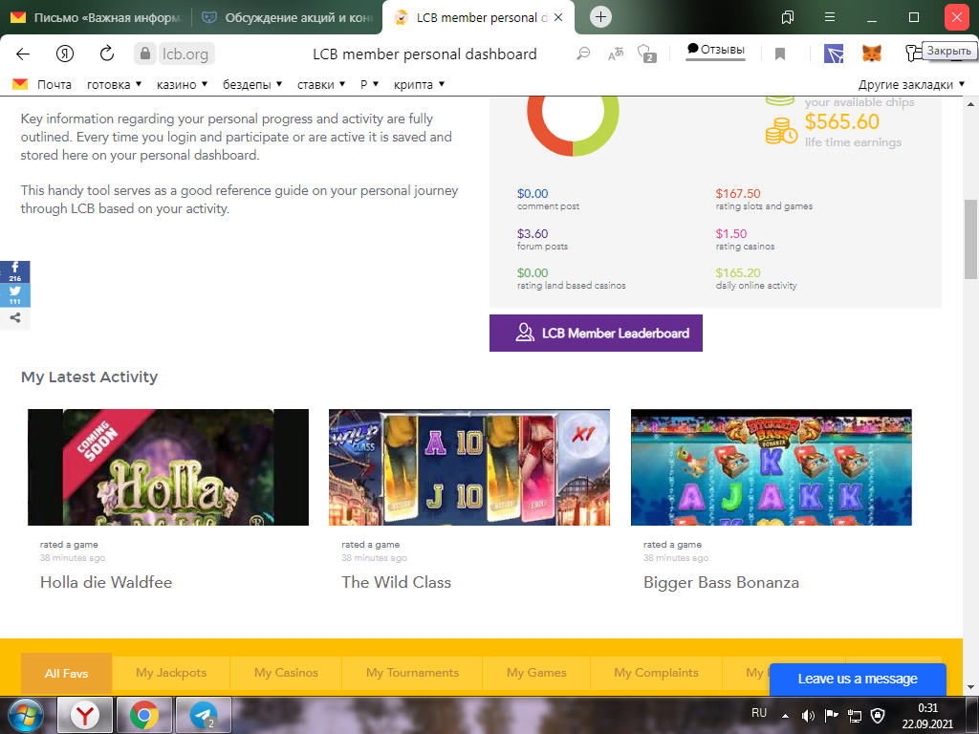Select the All Favs tab
Viewport: 979px width, 734px height.
click(x=66, y=674)
